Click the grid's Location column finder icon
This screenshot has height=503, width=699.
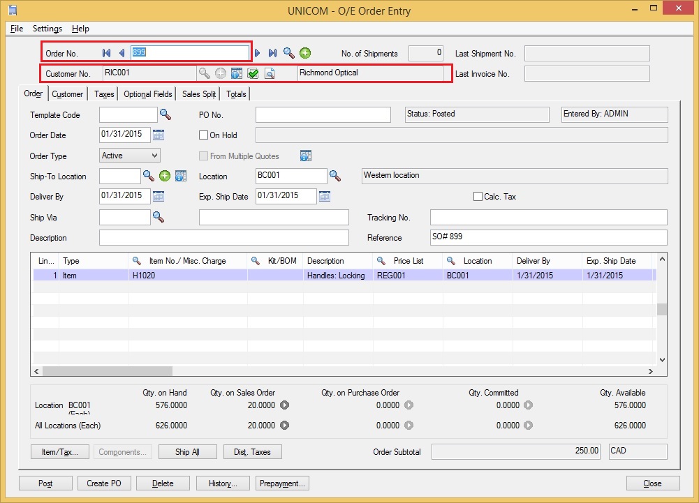pos(451,261)
